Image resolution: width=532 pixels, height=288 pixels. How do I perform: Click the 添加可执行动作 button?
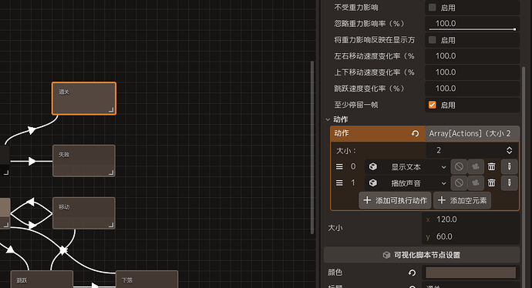395,200
